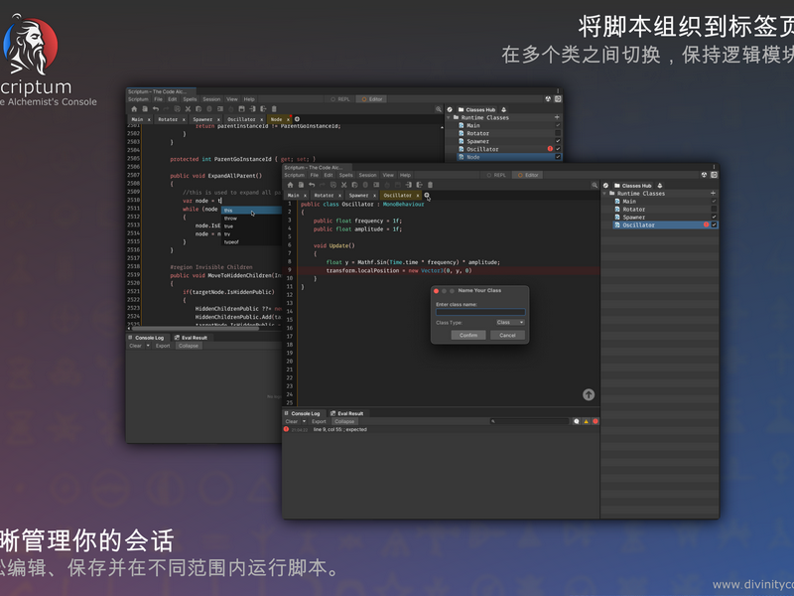The image size is (794, 596).
Task: Open the Class Type dropdown in dialog
Action: coord(510,322)
